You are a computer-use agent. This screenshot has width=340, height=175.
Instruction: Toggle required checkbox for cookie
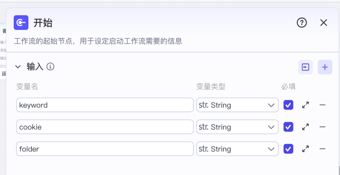[288, 127]
